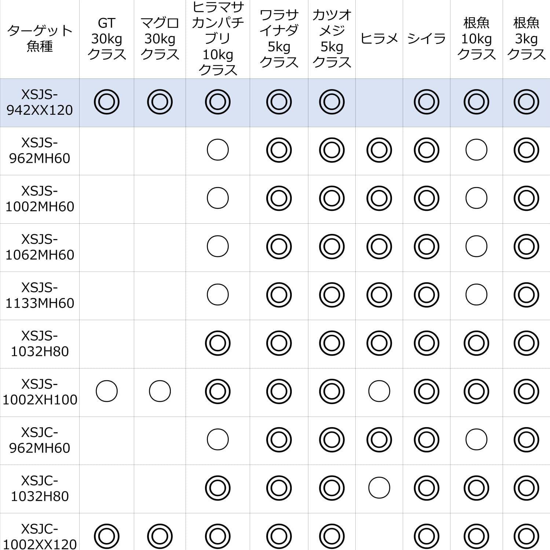Screen dimensions: 550x550
Task: Select the シイラ column header
Action: 426,38
